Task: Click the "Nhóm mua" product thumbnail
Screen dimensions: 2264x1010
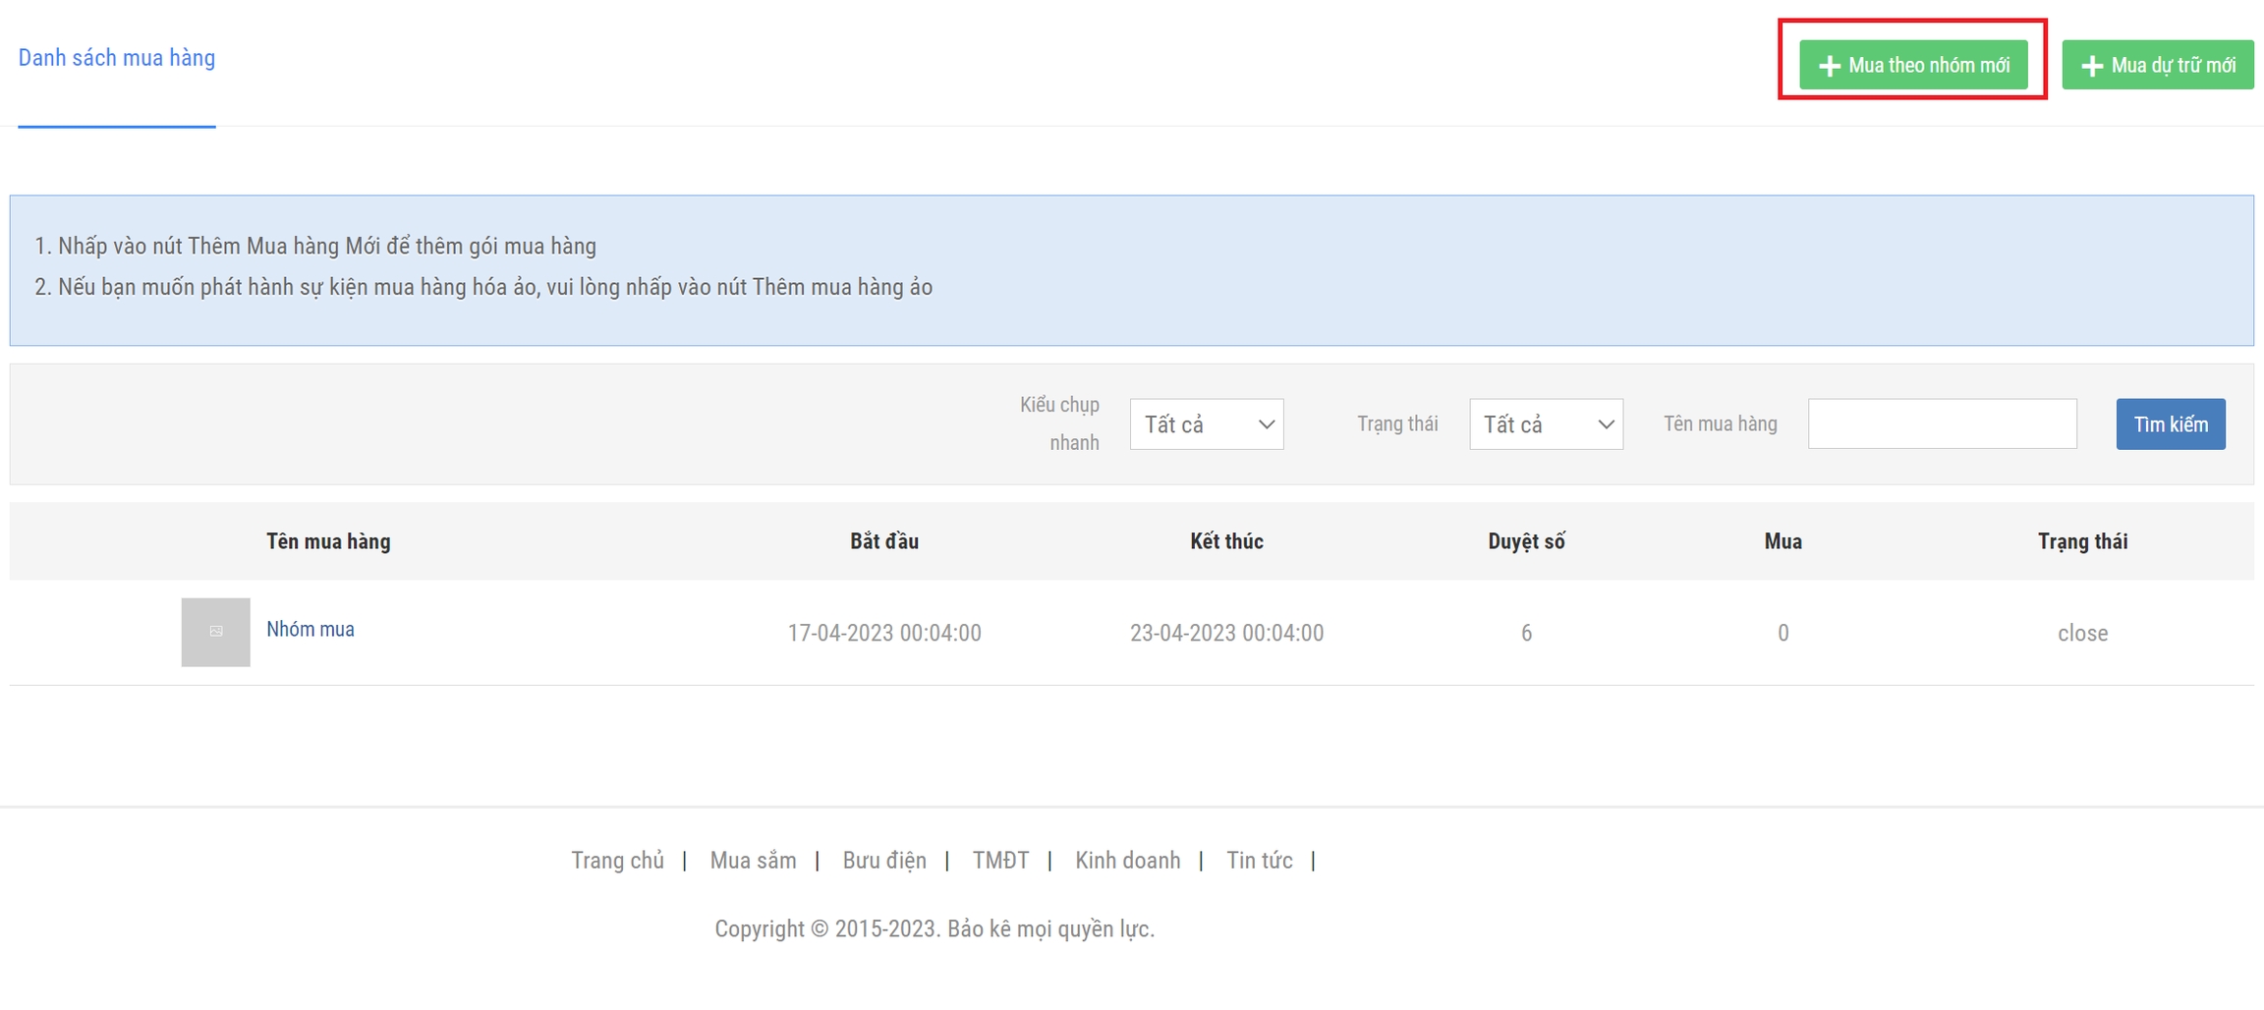Action: tap(215, 632)
